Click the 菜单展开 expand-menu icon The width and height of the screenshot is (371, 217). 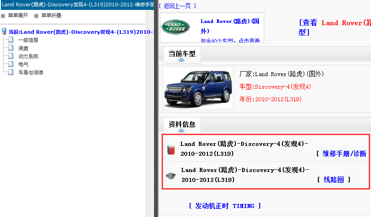[3, 16]
